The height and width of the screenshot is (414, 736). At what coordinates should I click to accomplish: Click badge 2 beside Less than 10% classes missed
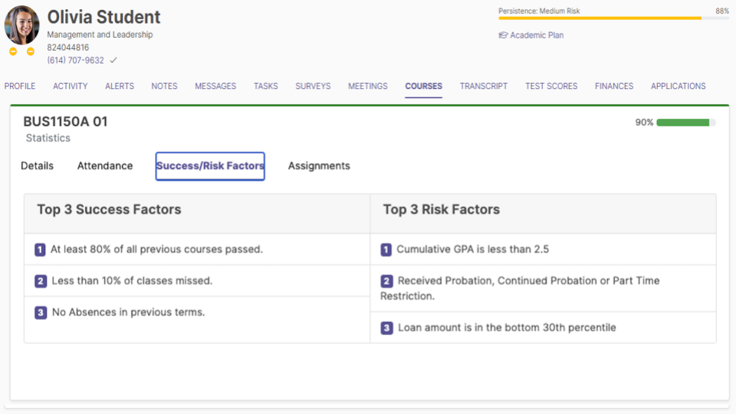pos(41,281)
